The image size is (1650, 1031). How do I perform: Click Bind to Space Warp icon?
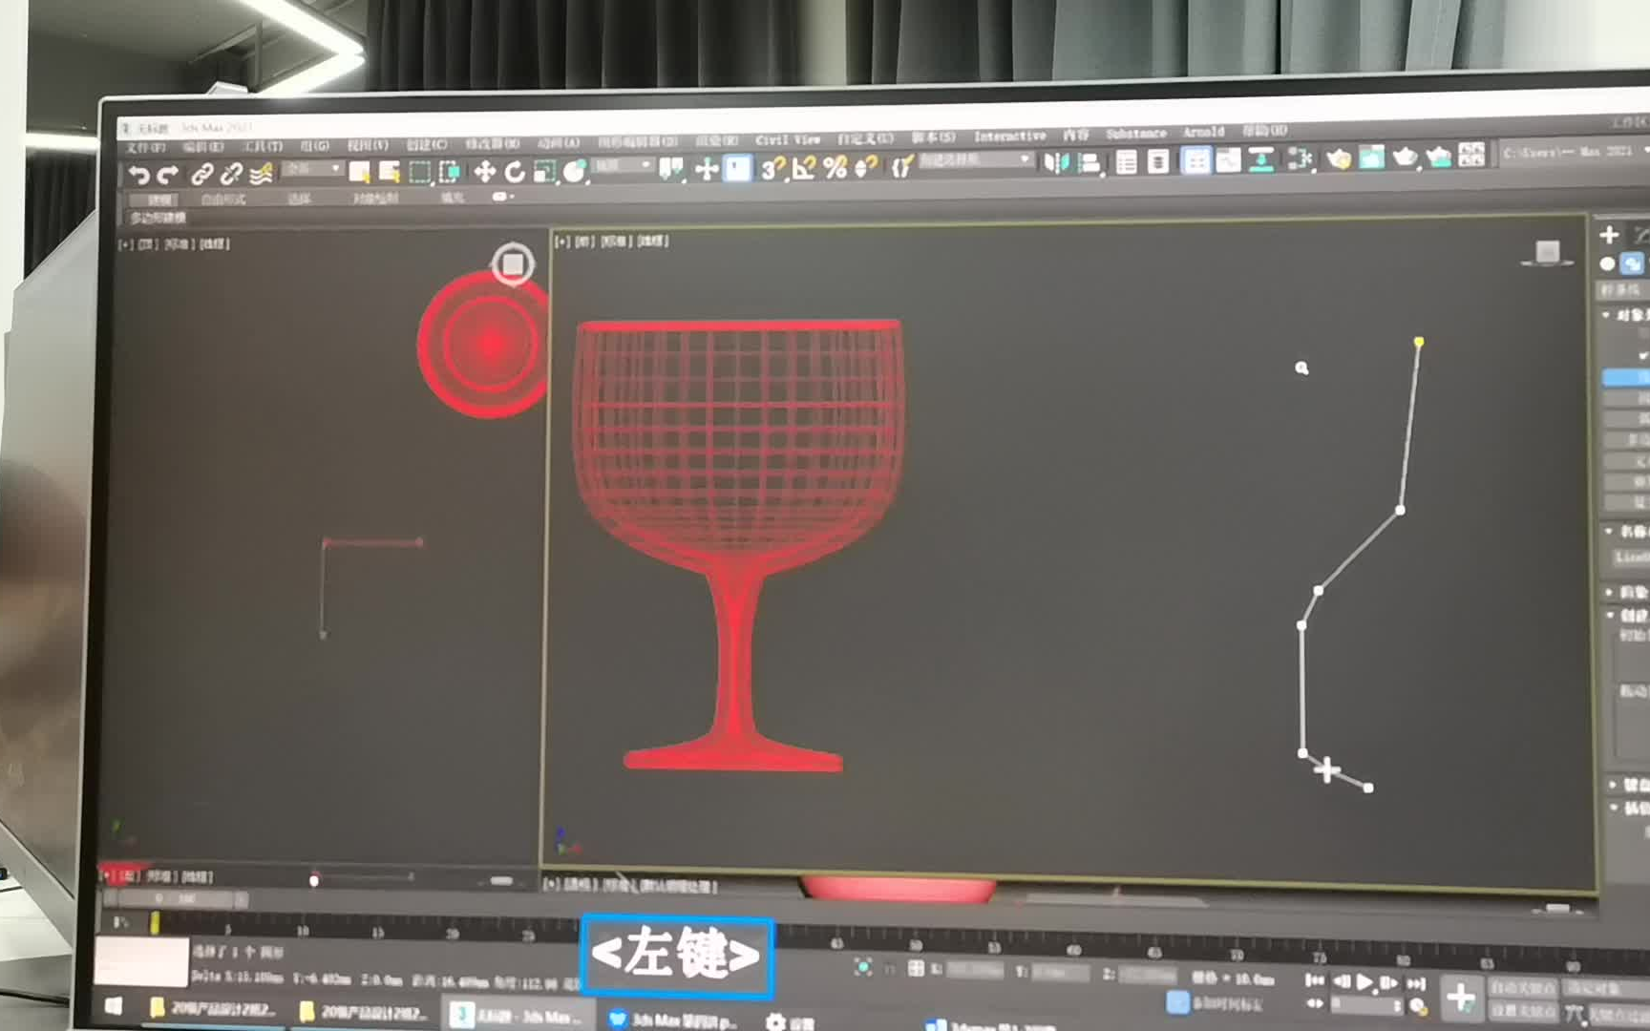(x=261, y=173)
